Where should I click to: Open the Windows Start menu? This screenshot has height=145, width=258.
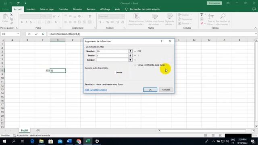(x=4, y=141)
